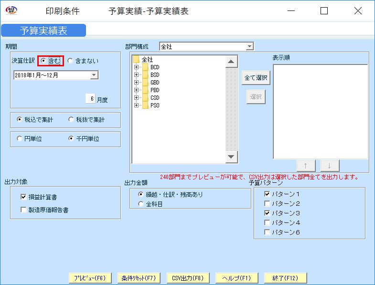Click 条件リセット(F7) button
The image size is (375, 285).
[x=139, y=278]
